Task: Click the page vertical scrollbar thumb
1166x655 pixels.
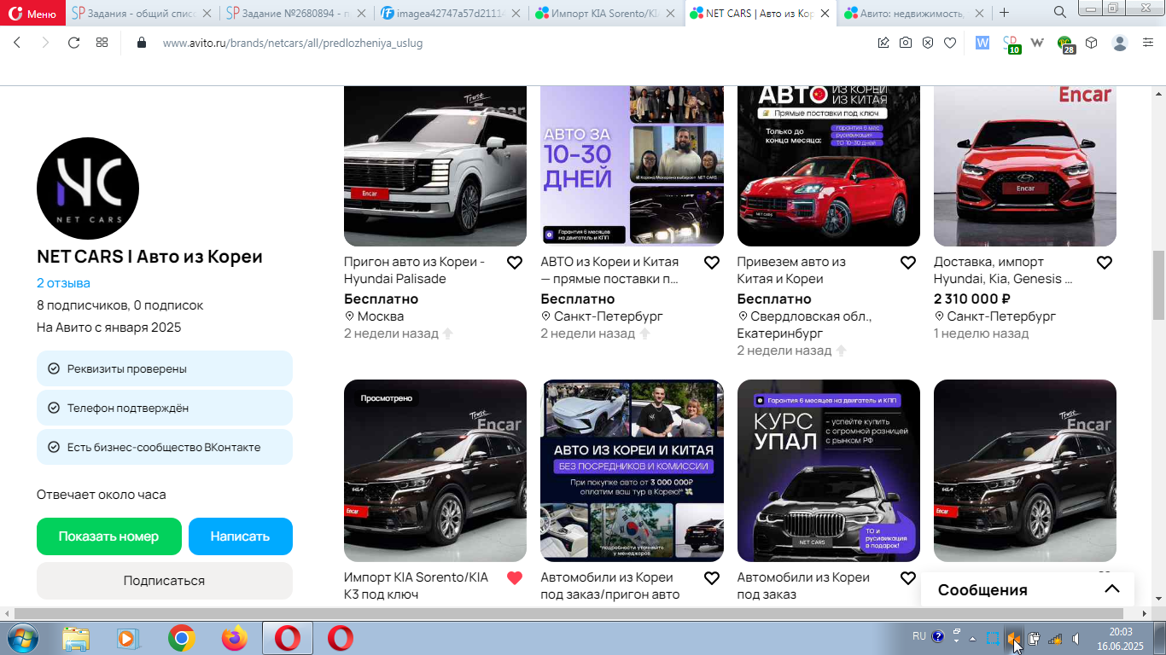Action: 1159,285
